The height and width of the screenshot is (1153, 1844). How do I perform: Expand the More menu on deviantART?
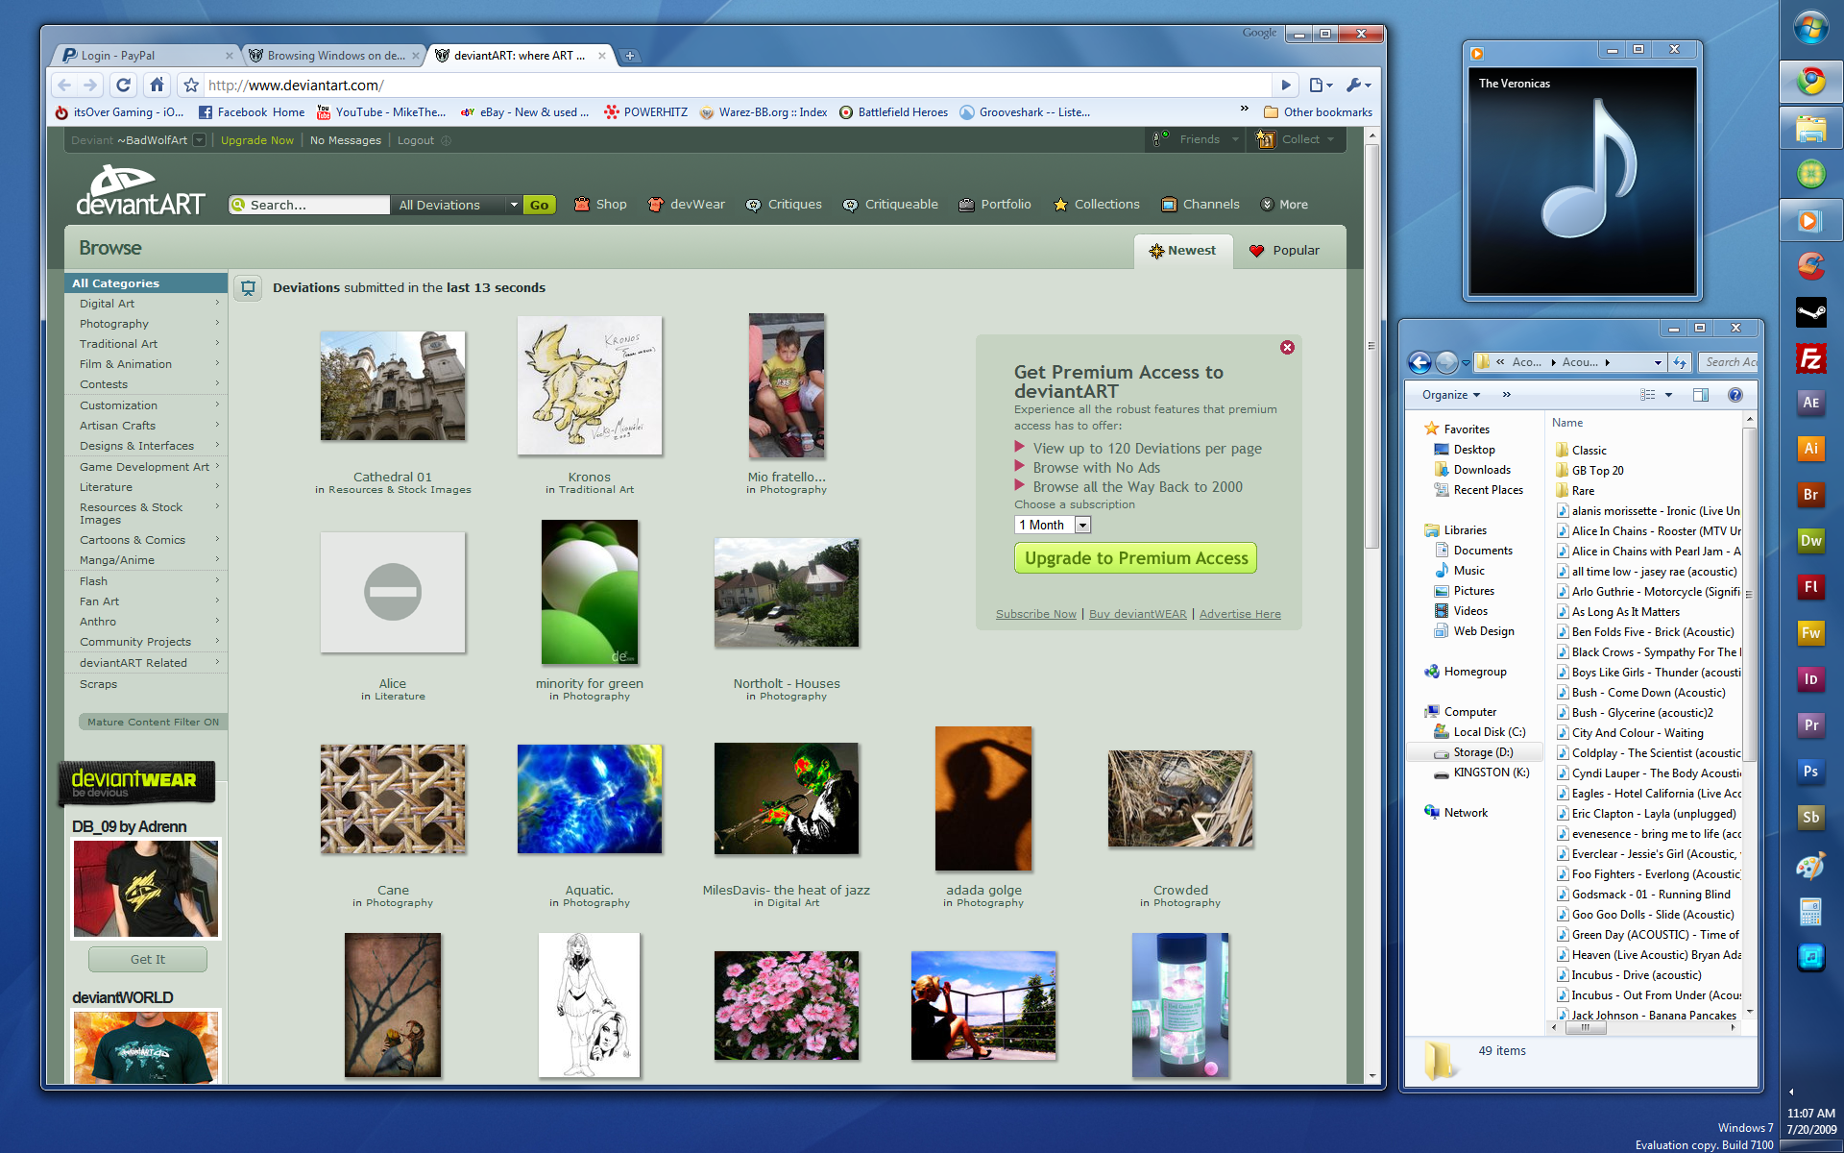(1284, 205)
